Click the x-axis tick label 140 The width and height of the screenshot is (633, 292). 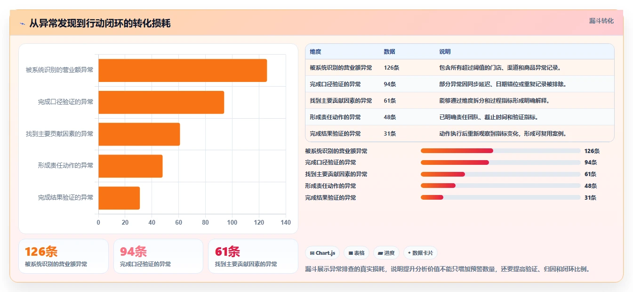[x=286, y=222]
